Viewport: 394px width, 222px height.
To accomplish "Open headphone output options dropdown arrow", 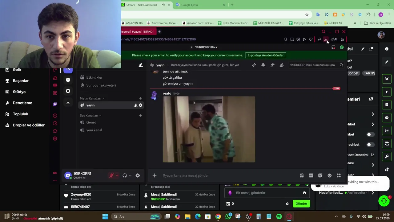I will pyautogui.click(x=130, y=176).
